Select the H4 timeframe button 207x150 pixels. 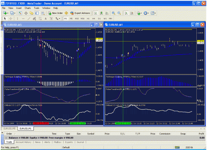click(94, 19)
